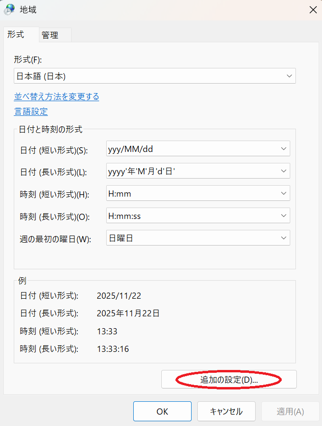Click the globe icon in the title bar
Viewport: 322px width, 426px height.
click(x=9, y=9)
